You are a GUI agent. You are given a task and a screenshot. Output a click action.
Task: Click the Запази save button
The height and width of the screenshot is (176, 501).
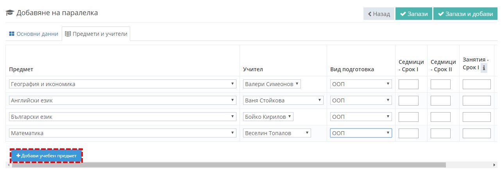[413, 14]
